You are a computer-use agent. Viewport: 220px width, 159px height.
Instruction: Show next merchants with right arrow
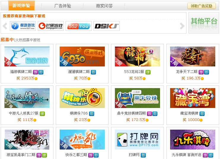pos(182,26)
